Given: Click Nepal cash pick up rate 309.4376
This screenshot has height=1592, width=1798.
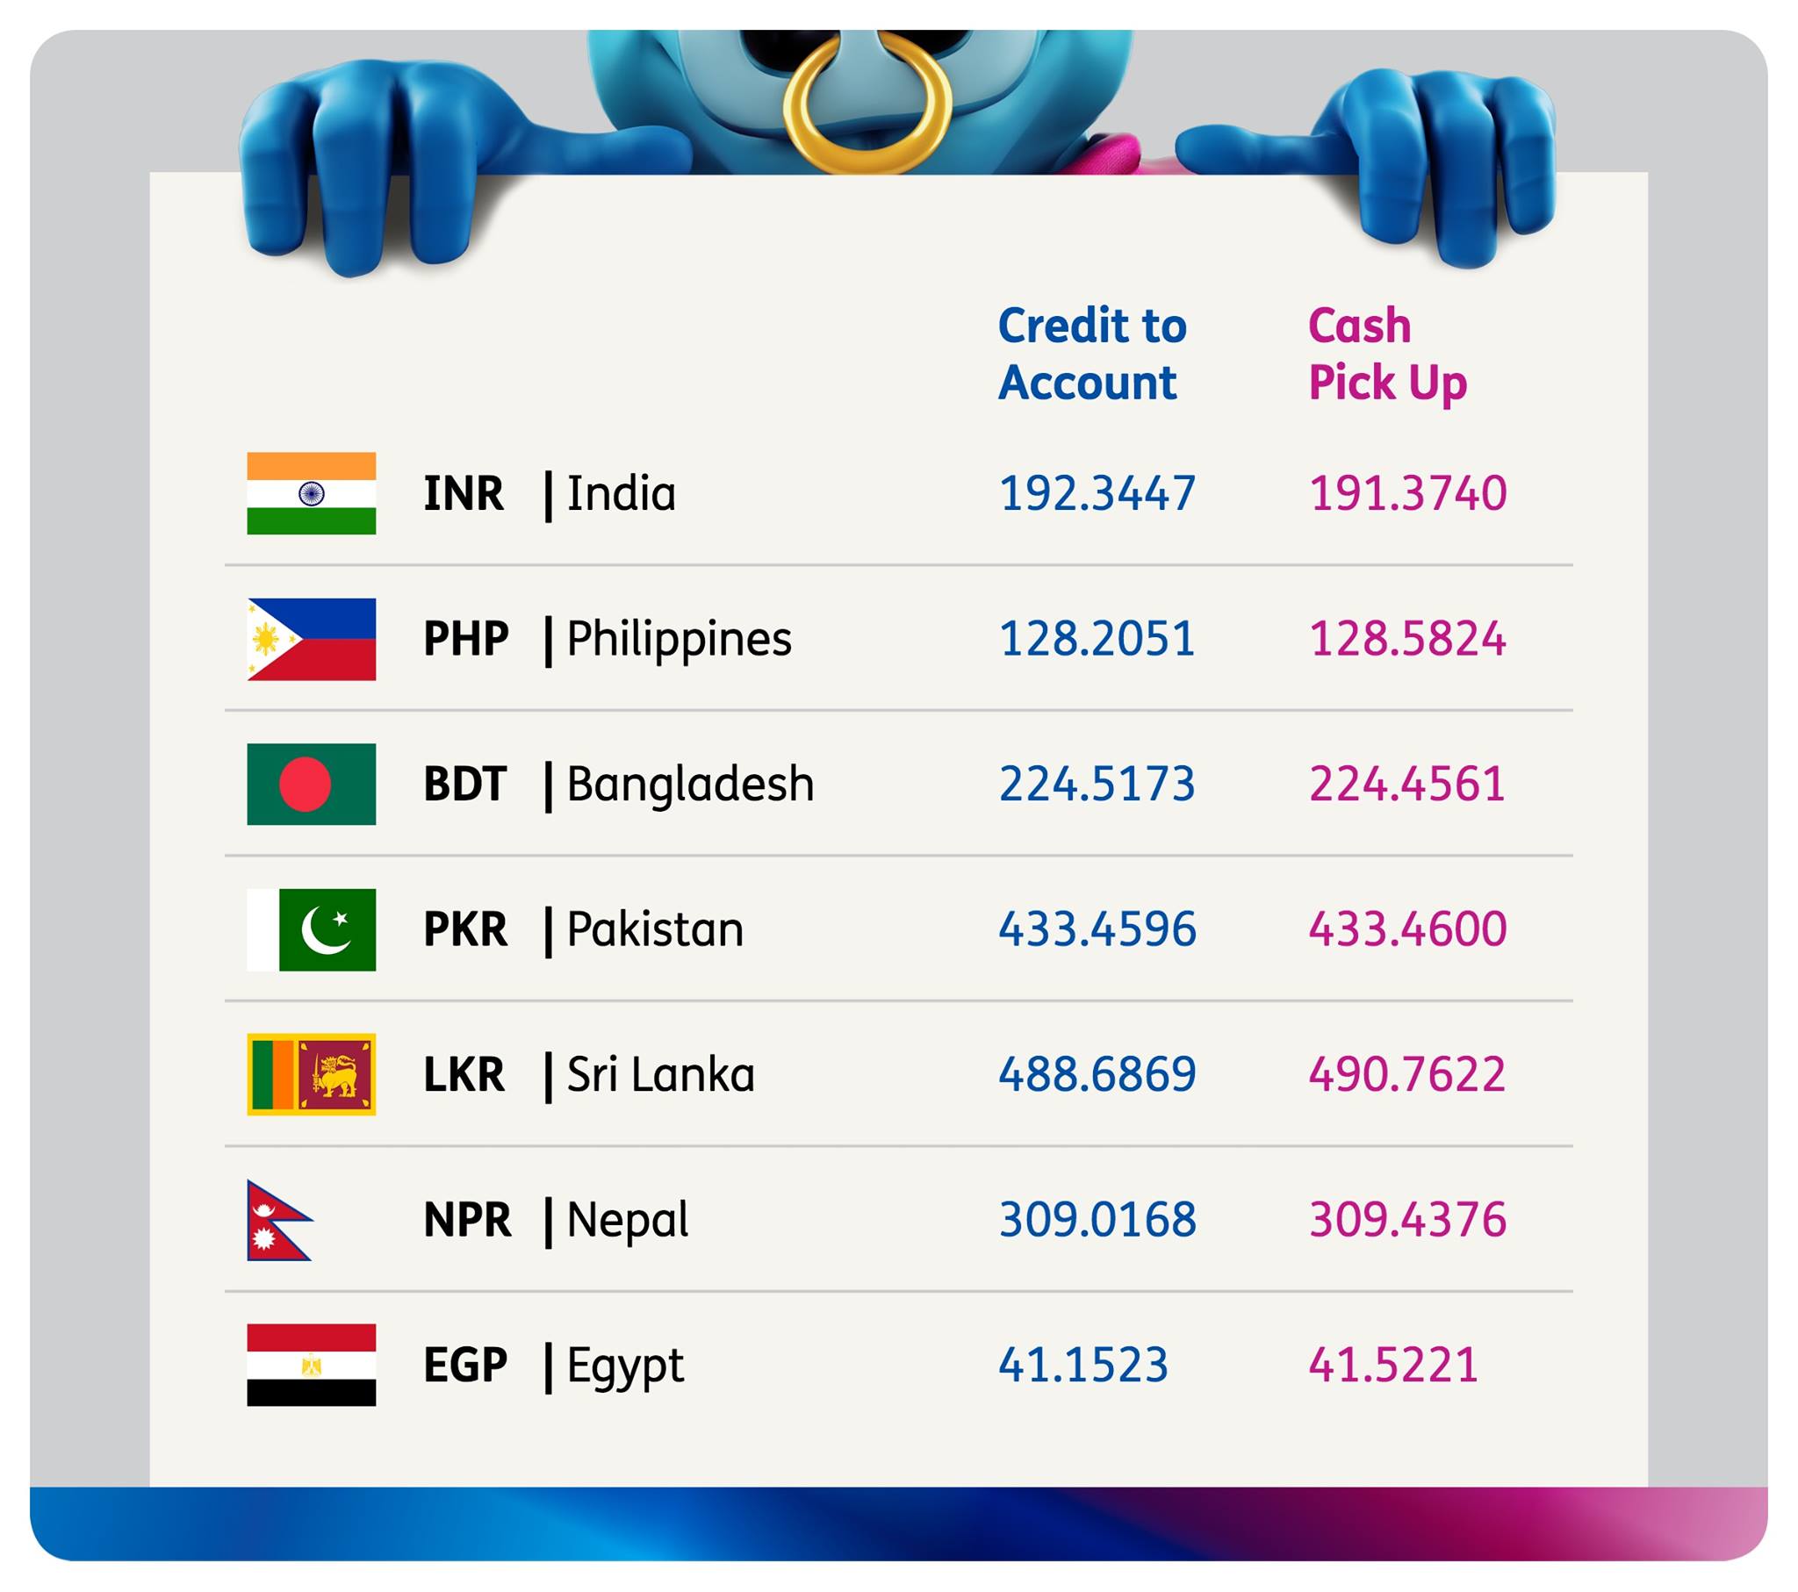Looking at the screenshot, I should click(1407, 1220).
